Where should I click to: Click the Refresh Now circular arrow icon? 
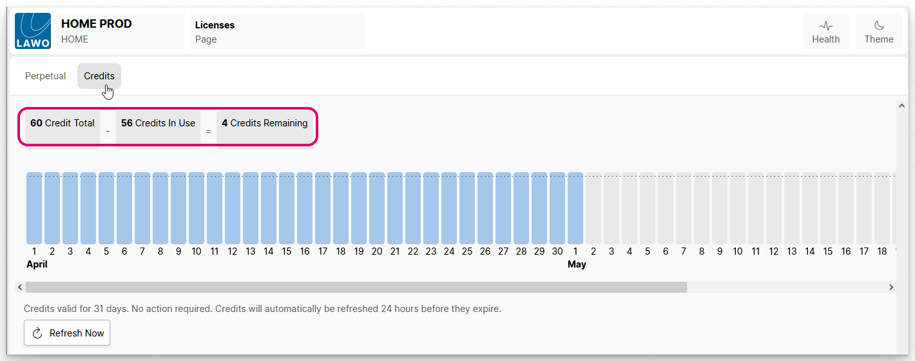(x=37, y=333)
